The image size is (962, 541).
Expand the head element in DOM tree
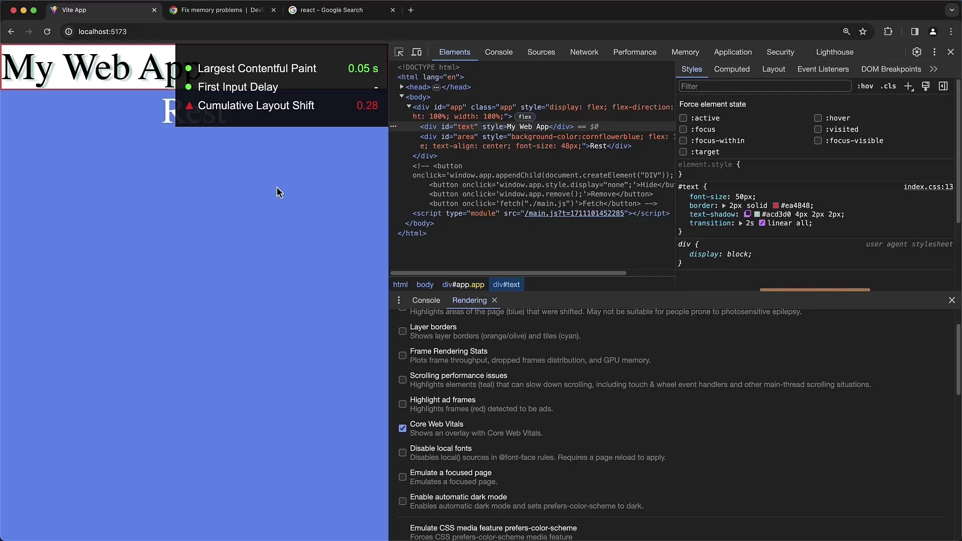[x=402, y=87]
